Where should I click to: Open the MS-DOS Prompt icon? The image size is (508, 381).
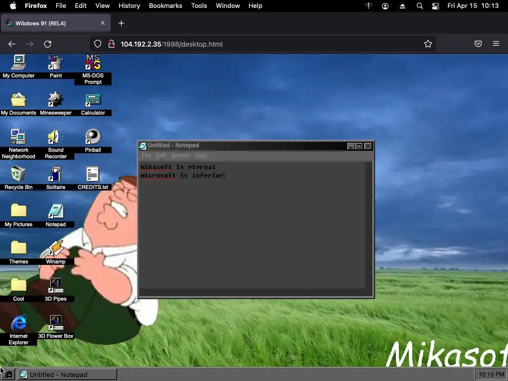(93, 69)
